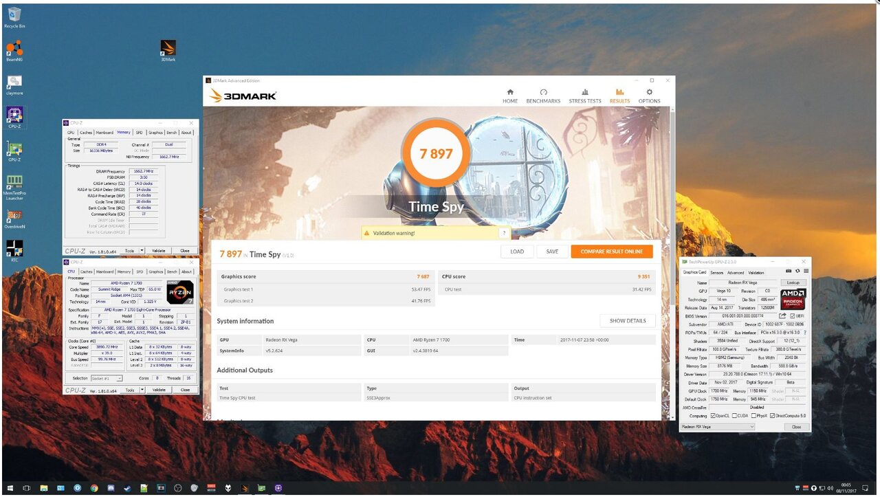The image size is (880, 497).
Task: Go to BENCHMARKS in 3DMark
Action: (x=543, y=96)
